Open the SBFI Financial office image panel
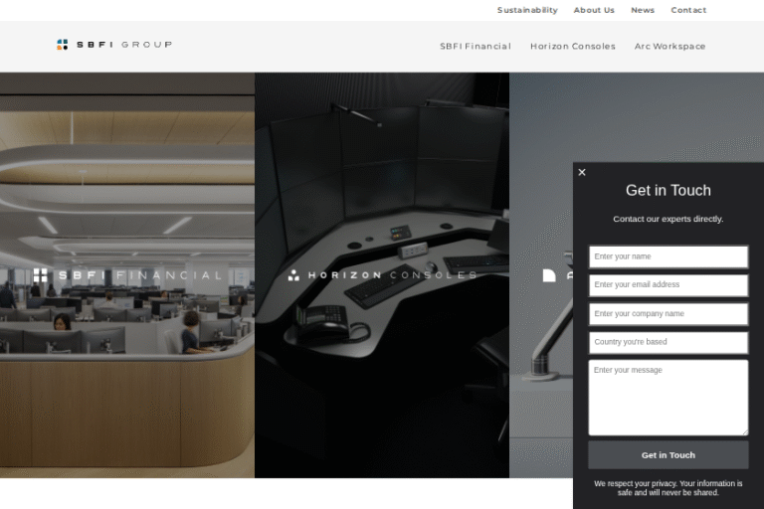Screen dimensions: 764x509 pyautogui.click(x=127, y=378)
